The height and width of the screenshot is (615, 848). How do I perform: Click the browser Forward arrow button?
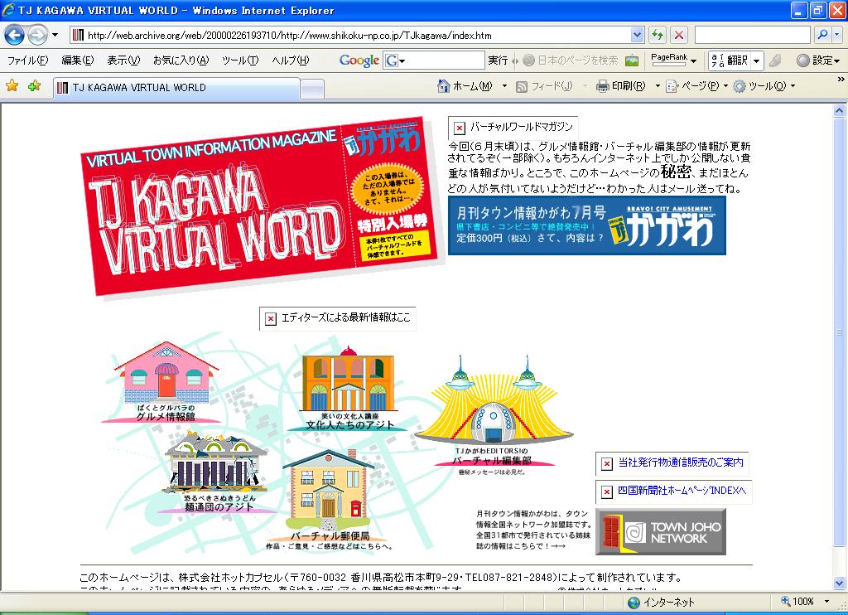(x=37, y=35)
